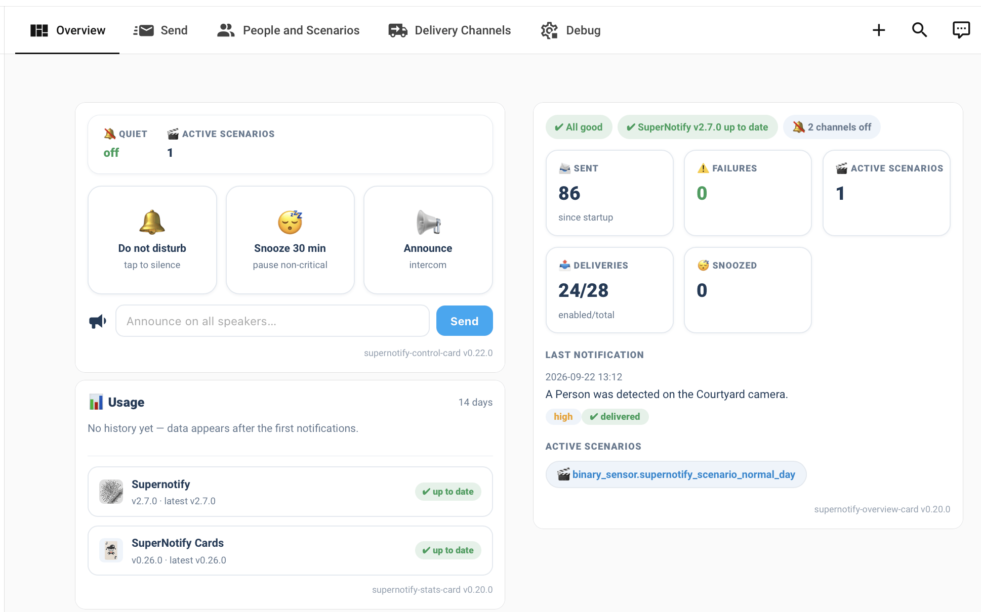Open the SENT 86 stat tile
This screenshot has height=612, width=981.
coord(609,193)
